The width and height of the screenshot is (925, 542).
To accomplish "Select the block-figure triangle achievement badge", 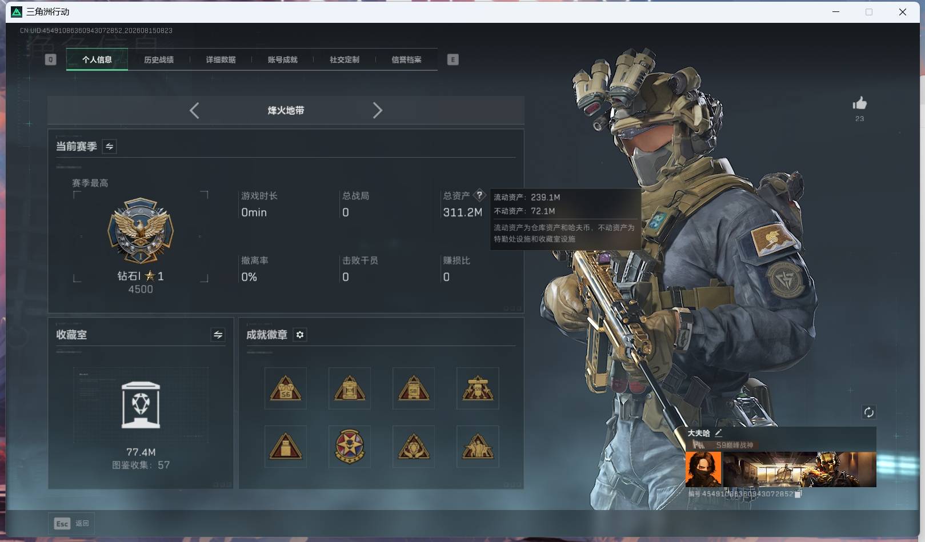I will tap(286, 446).
